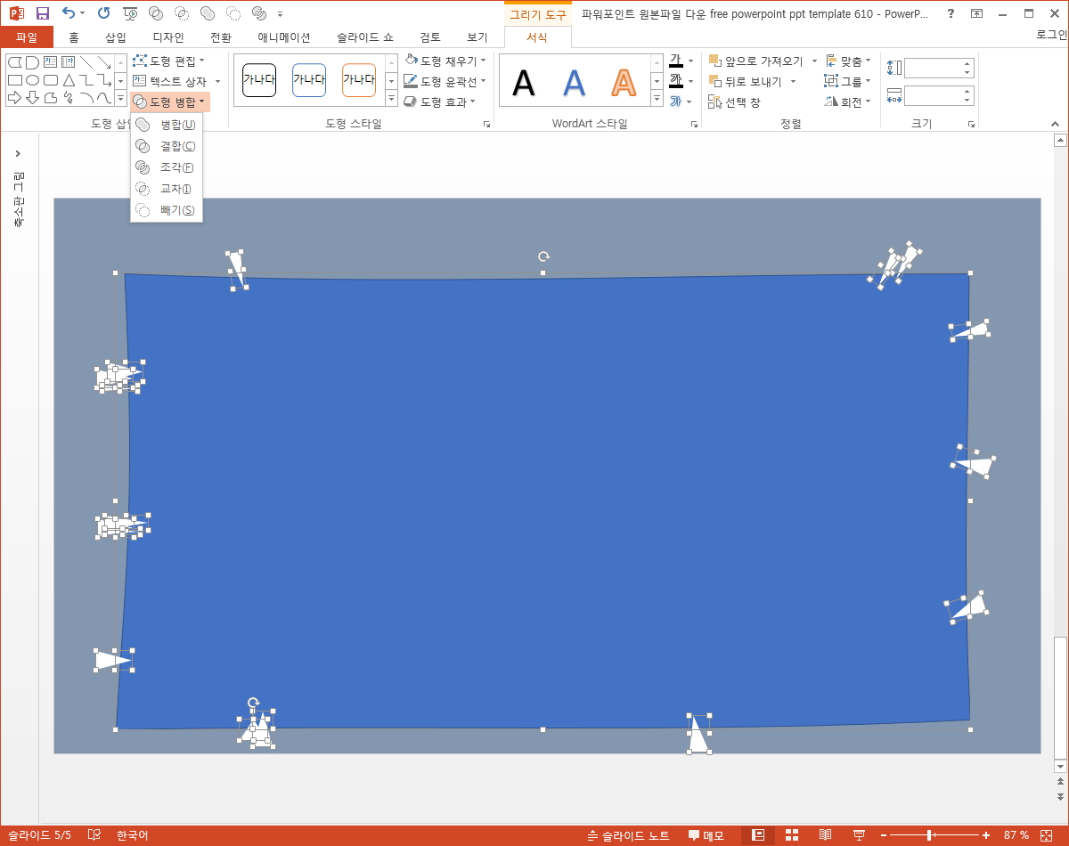Image resolution: width=1069 pixels, height=846 pixels.
Task: Open the 도형 편집 dropdown
Action: pyautogui.click(x=168, y=61)
